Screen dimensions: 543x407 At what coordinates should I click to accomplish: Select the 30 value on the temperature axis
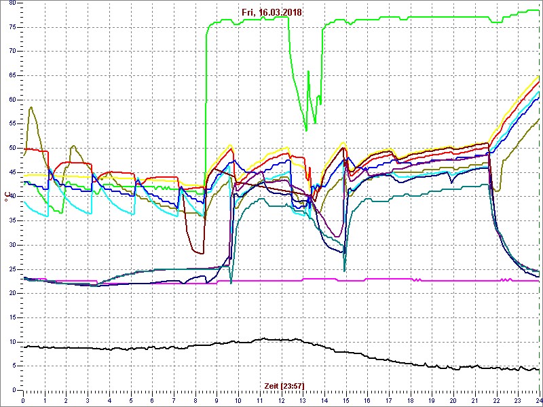point(12,245)
